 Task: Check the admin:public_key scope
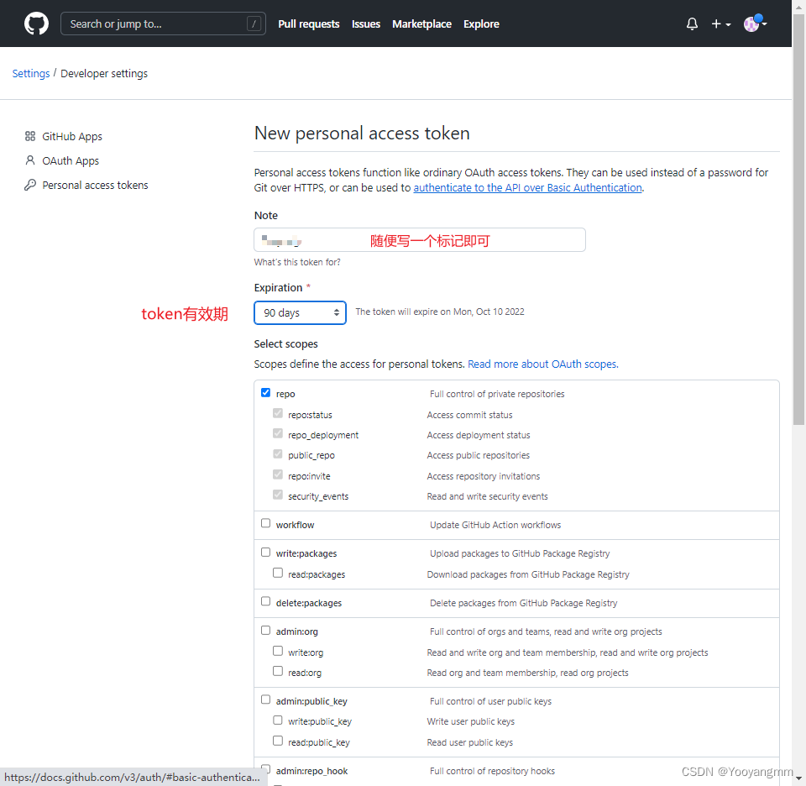coord(266,700)
